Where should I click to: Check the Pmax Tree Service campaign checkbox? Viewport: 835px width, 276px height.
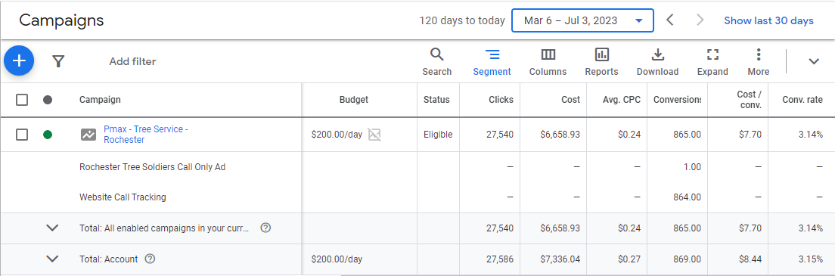click(x=22, y=135)
